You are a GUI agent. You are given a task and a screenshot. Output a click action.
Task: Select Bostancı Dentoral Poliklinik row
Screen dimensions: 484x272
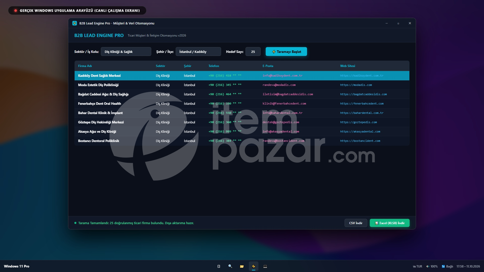click(x=242, y=141)
